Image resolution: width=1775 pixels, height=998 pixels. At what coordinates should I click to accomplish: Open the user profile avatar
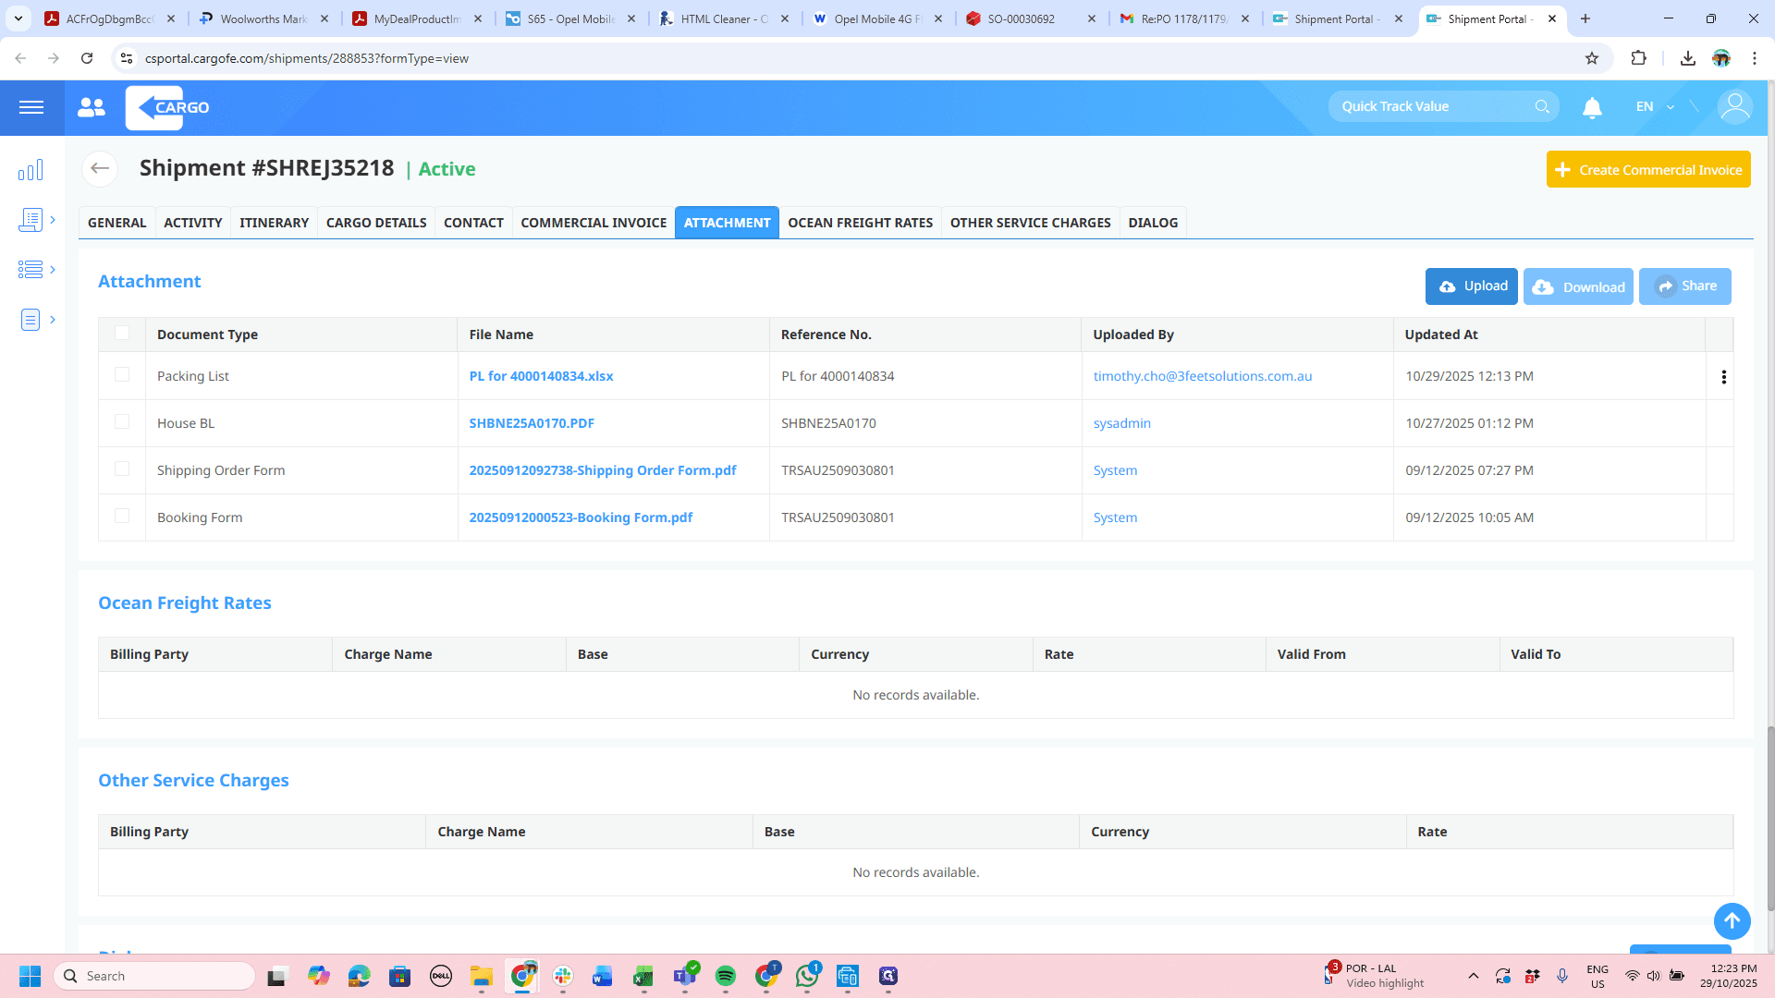[1734, 107]
